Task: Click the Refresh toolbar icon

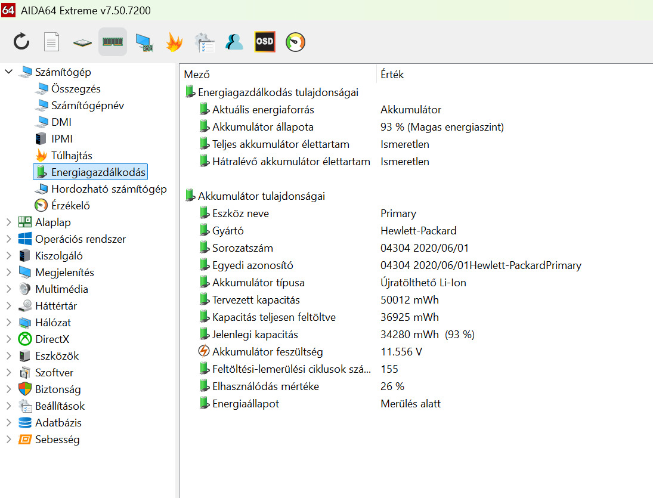Action: pyautogui.click(x=21, y=42)
